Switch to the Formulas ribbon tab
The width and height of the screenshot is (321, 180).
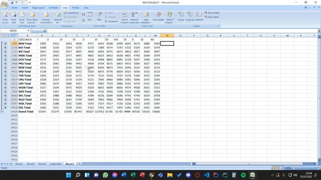tap(54, 8)
